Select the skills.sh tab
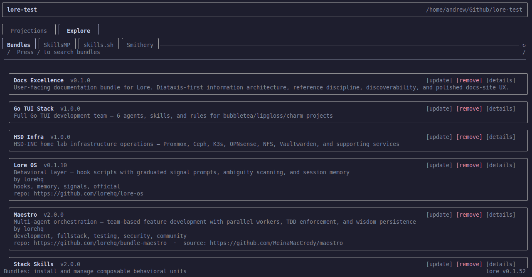 tap(99, 45)
